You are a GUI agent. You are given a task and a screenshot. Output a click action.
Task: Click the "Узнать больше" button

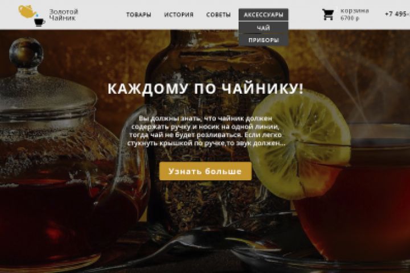click(x=205, y=171)
